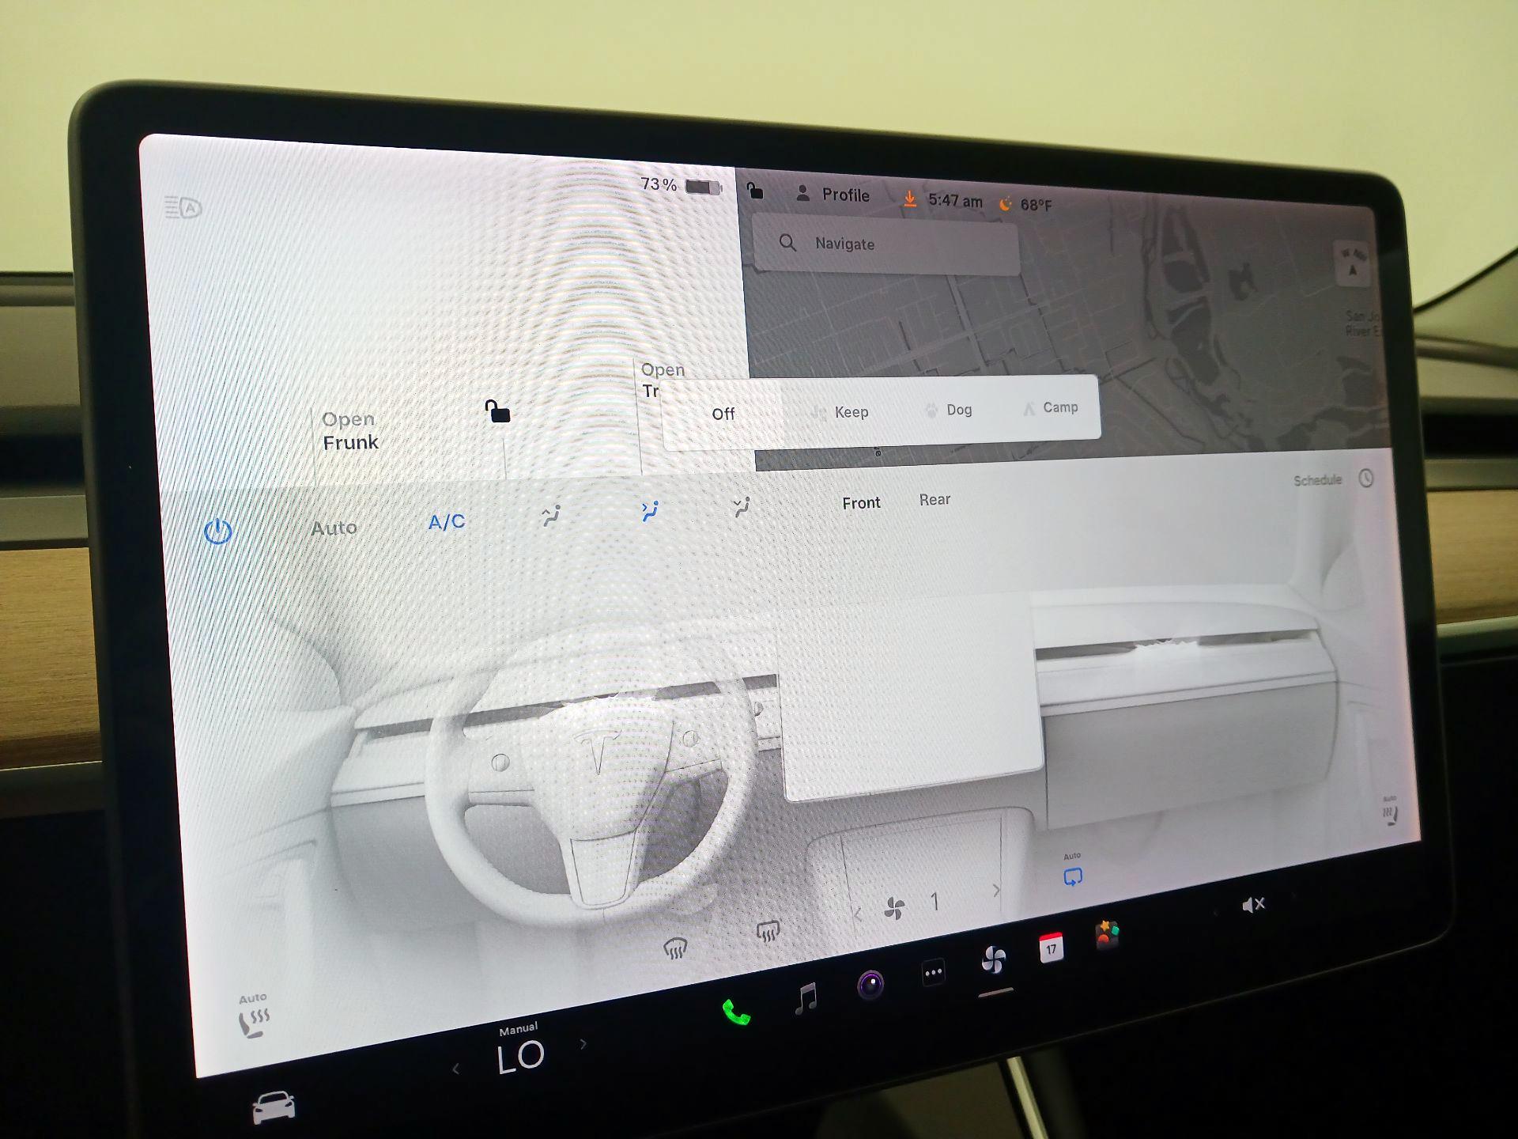Open the Toybox app icon
Screen dimensions: 1518x1139
tap(1107, 935)
